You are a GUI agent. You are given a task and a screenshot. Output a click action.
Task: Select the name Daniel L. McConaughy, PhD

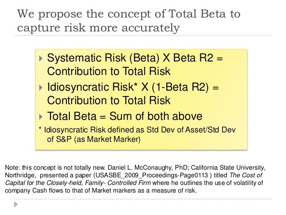(147, 167)
